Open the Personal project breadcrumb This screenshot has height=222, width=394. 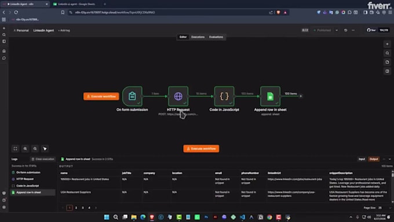click(21, 30)
